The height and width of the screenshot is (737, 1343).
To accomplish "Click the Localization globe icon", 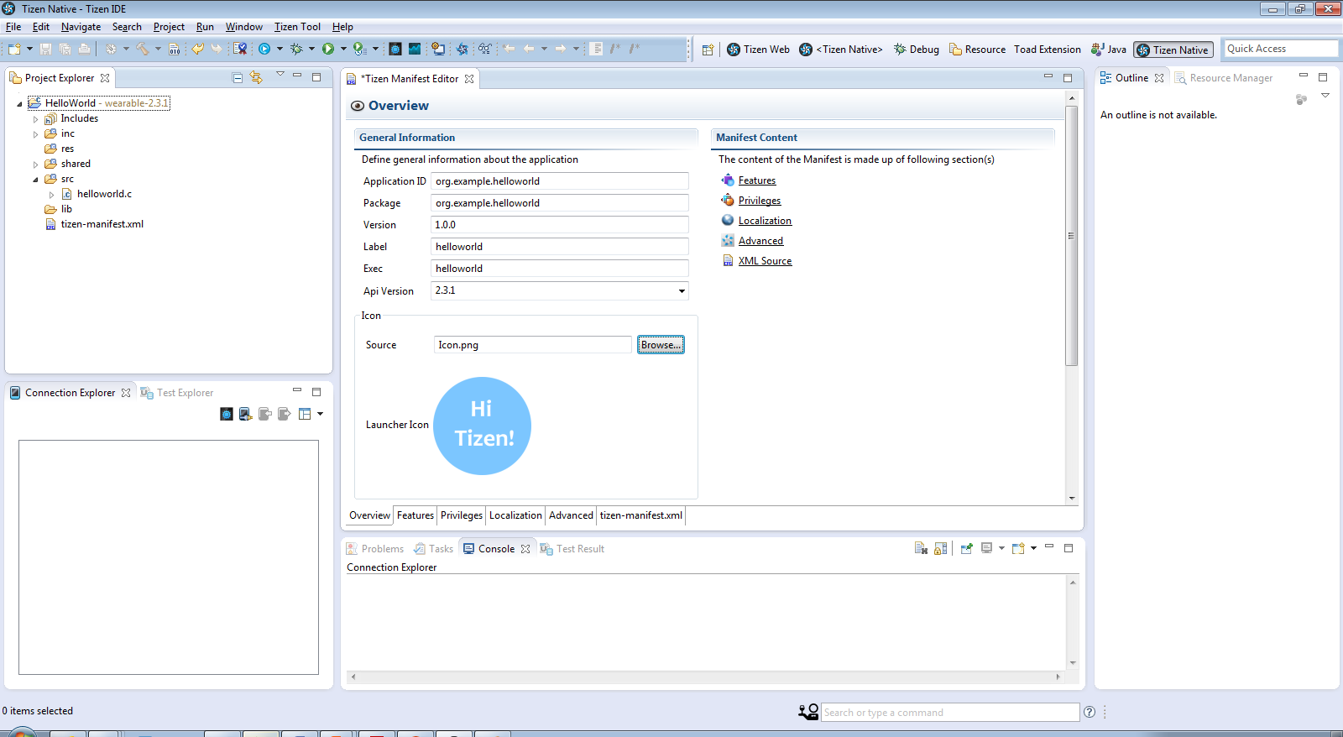I will [x=728, y=220].
